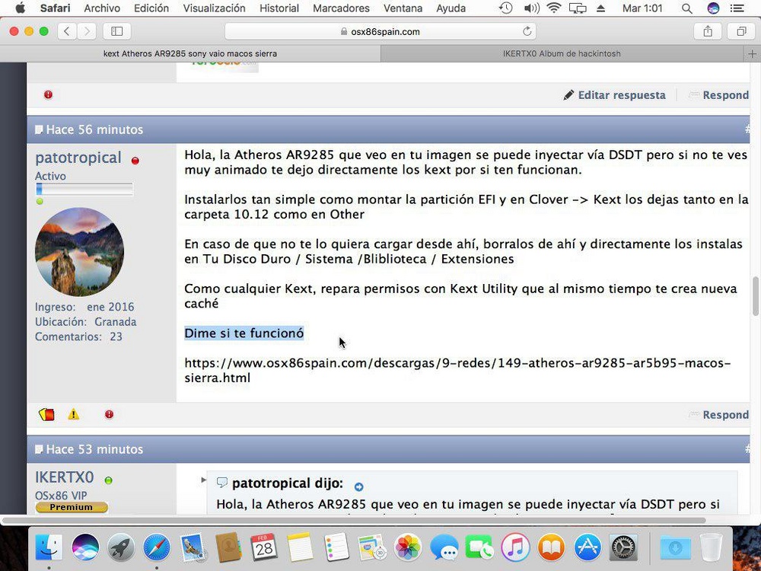Open Messages from the Dock
This screenshot has width=761, height=571.
[444, 547]
